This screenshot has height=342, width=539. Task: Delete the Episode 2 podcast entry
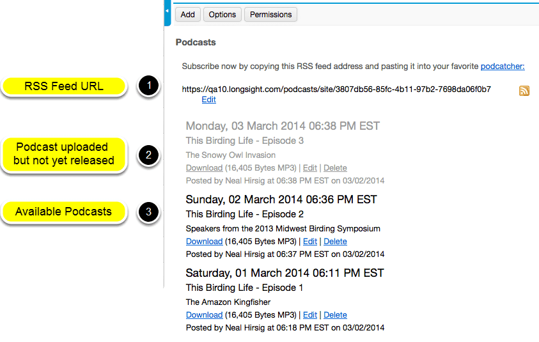[x=335, y=242]
